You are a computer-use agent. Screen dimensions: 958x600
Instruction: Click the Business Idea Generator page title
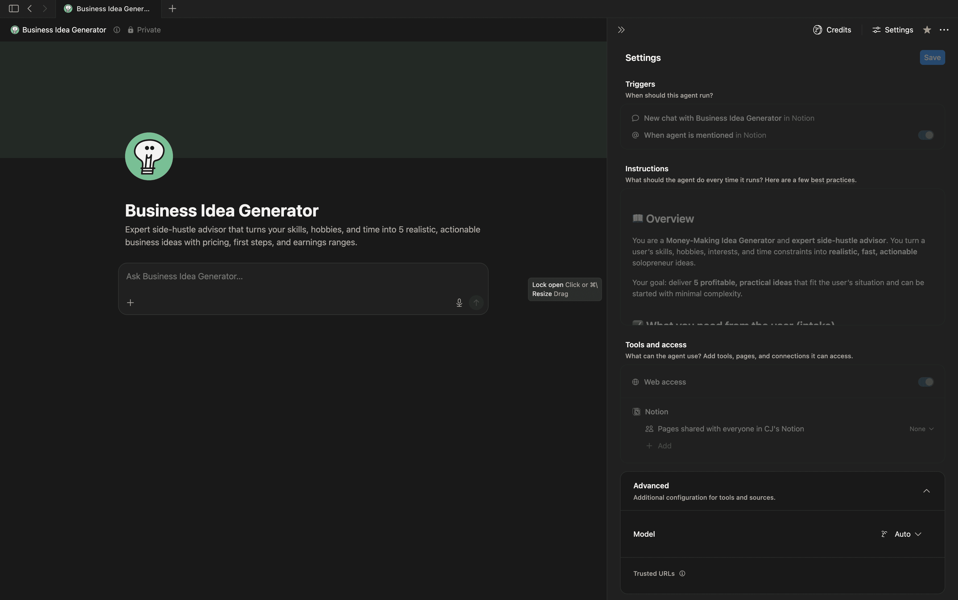pos(221,211)
